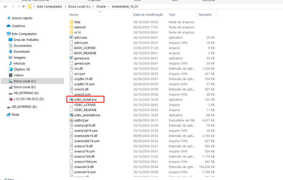Image resolution: width=283 pixels, height=180 pixels.
Task: Select file named 'ODBC_LICENSE'
Action: pos(85,105)
